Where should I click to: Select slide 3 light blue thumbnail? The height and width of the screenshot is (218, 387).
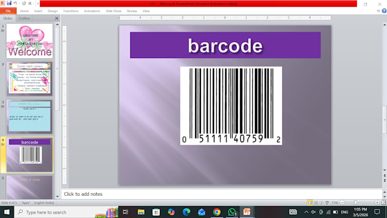point(30,117)
